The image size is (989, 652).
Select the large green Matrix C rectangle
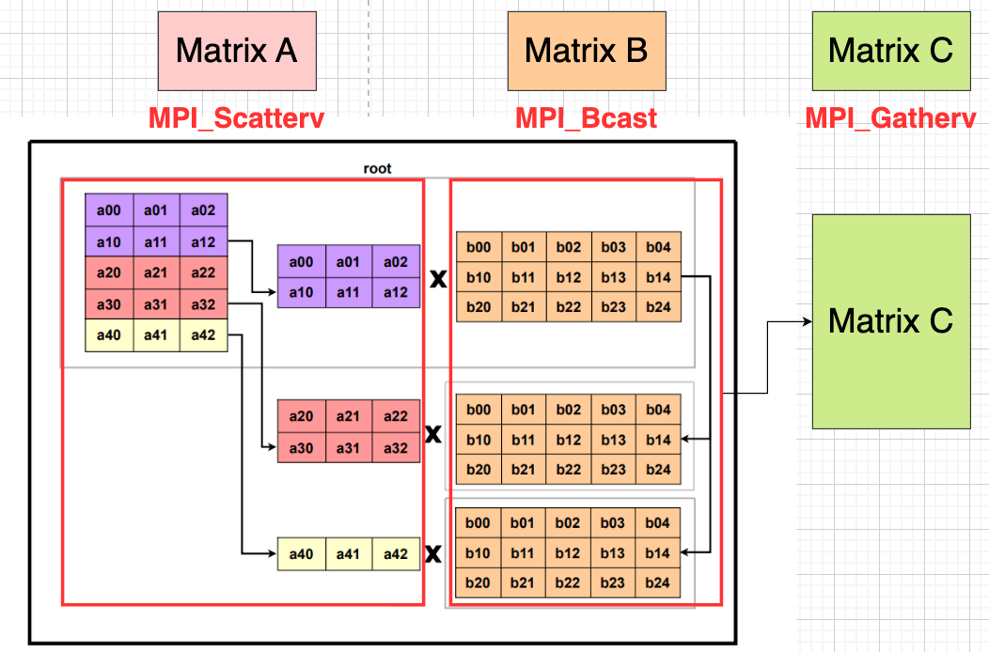coord(890,321)
